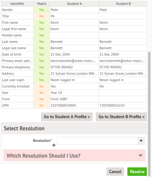
Task: Click the Student A column header
Action: tap(74, 4)
